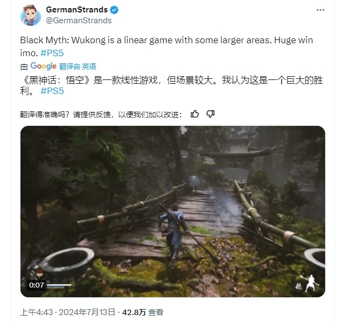344x321 pixels.
Task: Rate translation with thumbs down
Action: point(211,114)
